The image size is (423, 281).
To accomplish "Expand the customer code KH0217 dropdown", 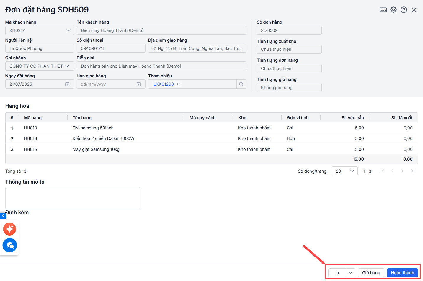I will [x=68, y=30].
